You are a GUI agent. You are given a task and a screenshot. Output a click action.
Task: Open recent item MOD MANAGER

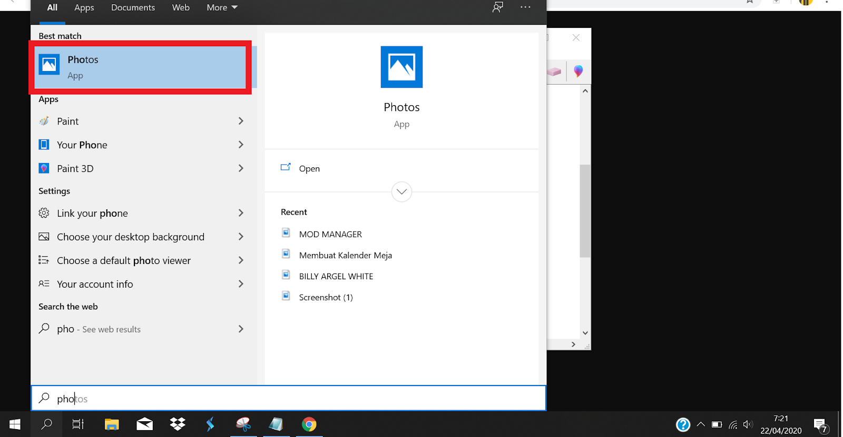point(330,234)
